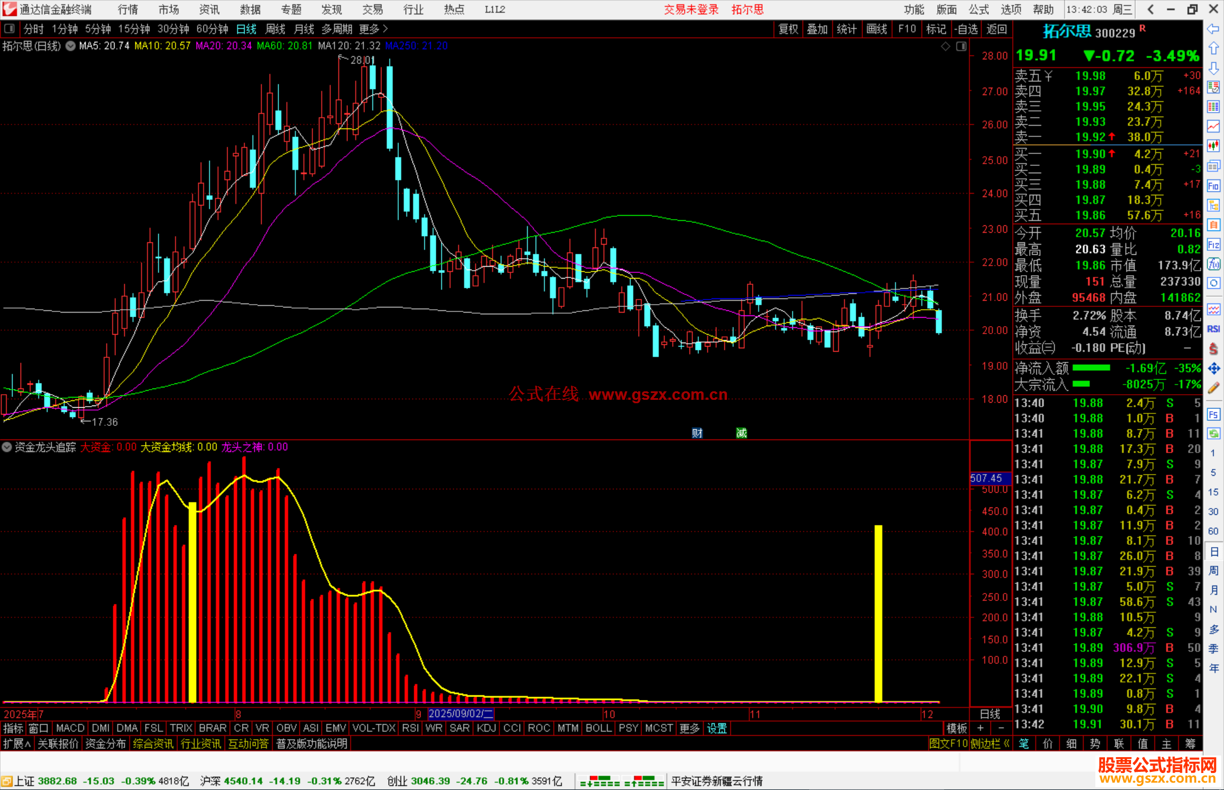Screen dimensions: 1224x790
Task: Click the 复权 button
Action: click(788, 29)
